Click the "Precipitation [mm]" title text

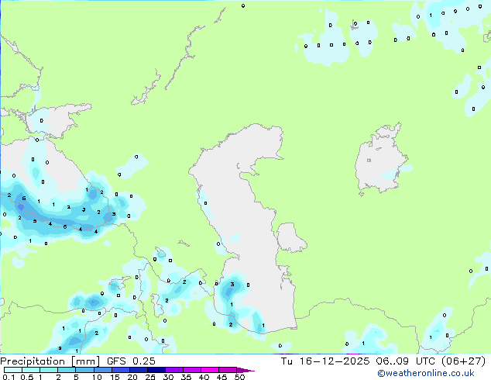coord(50,361)
